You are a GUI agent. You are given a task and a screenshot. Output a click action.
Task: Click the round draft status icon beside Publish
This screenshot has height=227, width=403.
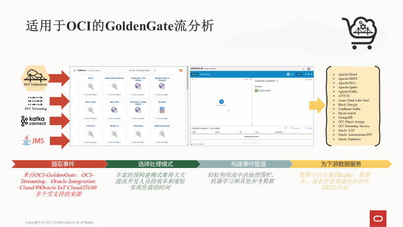[x=288, y=74]
